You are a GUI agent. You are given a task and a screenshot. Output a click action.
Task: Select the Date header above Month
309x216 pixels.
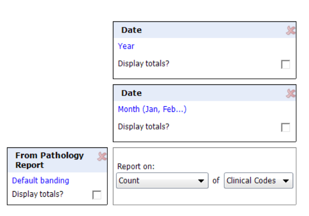tap(131, 93)
